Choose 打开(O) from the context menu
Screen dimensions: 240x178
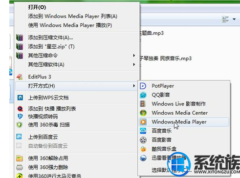pos(76,7)
